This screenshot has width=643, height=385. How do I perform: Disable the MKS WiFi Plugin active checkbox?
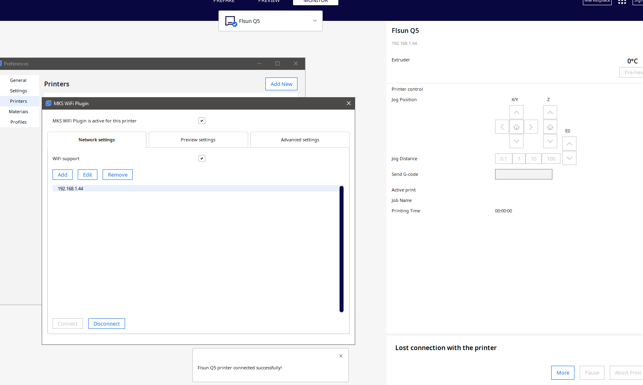202,120
